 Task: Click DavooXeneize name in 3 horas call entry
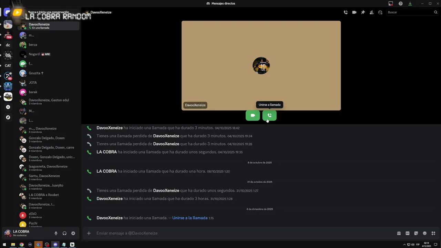point(110,199)
